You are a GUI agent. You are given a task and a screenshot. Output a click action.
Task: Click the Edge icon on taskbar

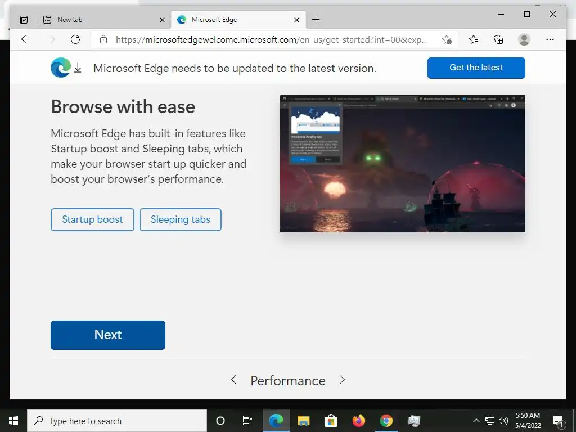click(x=276, y=421)
